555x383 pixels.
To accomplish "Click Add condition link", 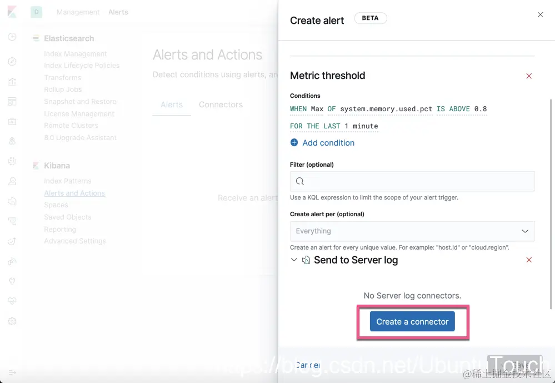I will click(x=328, y=143).
